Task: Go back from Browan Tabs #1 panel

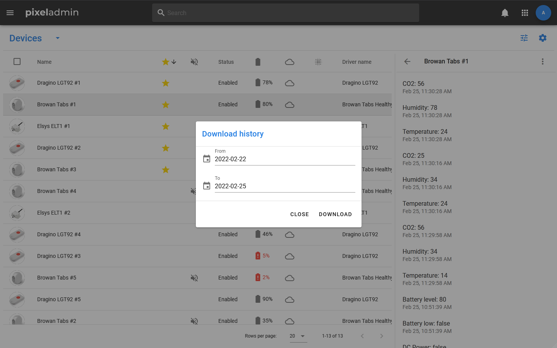Action: click(x=407, y=61)
